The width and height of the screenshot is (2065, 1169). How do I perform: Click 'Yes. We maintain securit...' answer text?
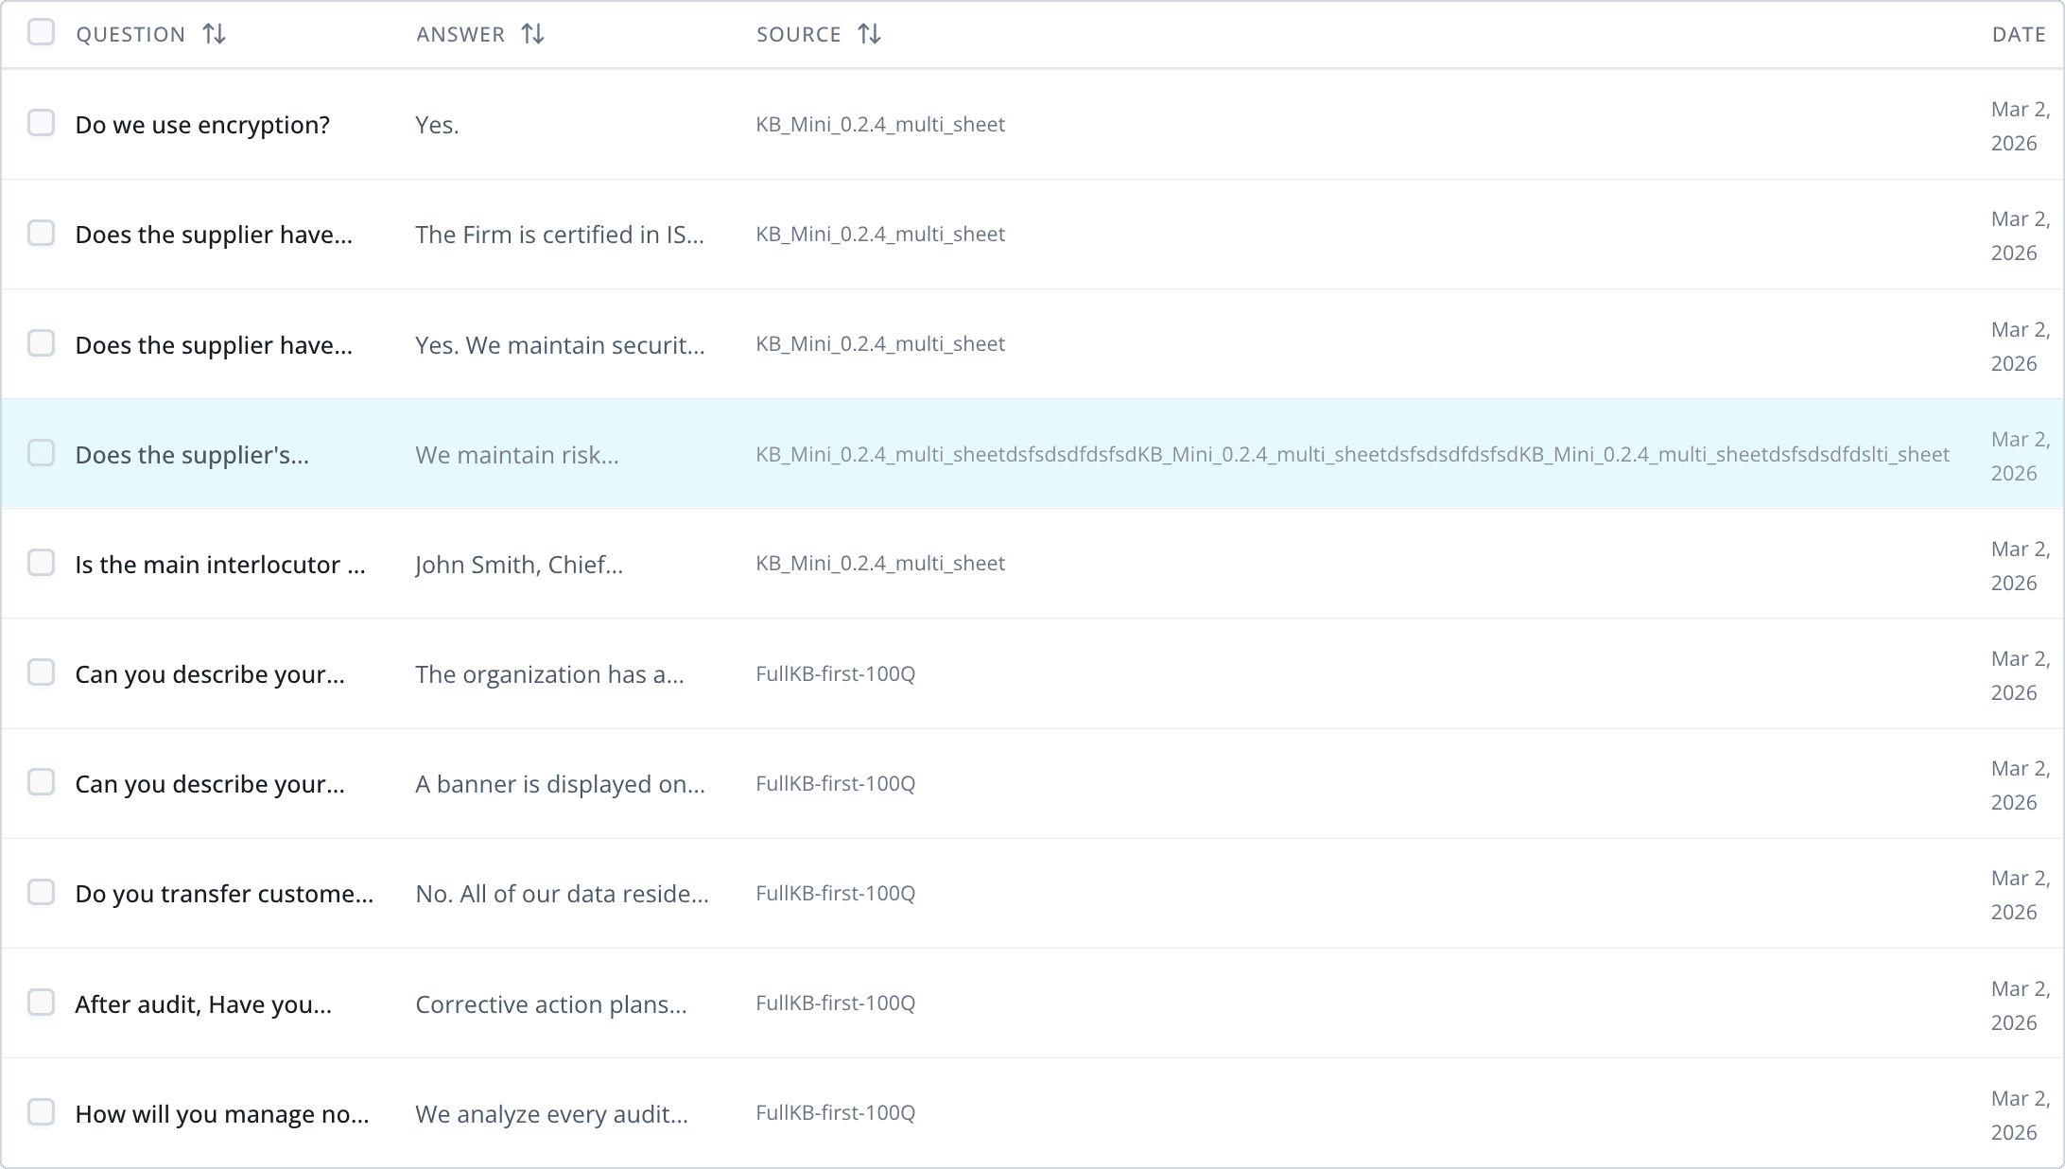[x=559, y=345]
